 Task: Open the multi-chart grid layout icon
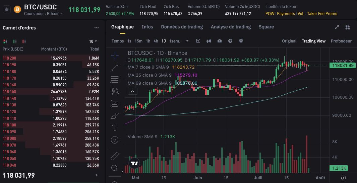347,27
